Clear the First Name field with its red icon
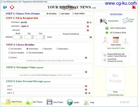 coord(88,22)
